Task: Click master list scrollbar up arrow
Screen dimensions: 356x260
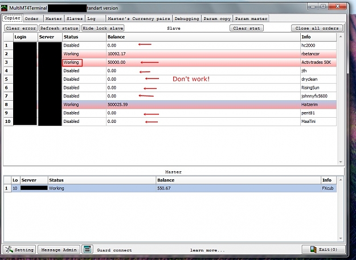Action: tap(341, 180)
